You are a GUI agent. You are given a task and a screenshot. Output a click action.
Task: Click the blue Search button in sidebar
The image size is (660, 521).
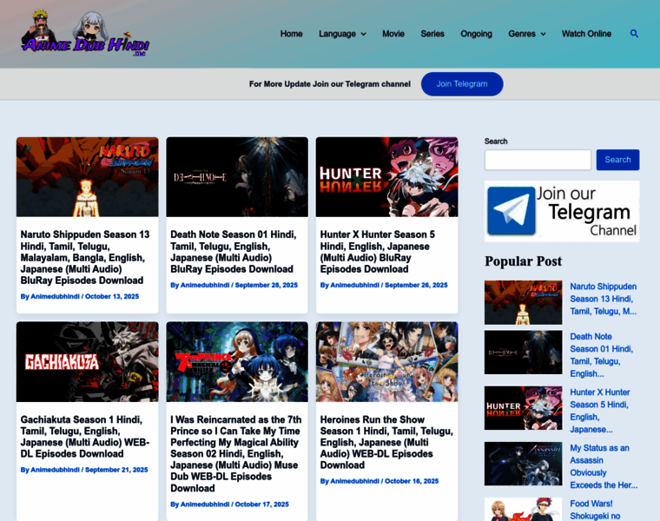point(617,160)
